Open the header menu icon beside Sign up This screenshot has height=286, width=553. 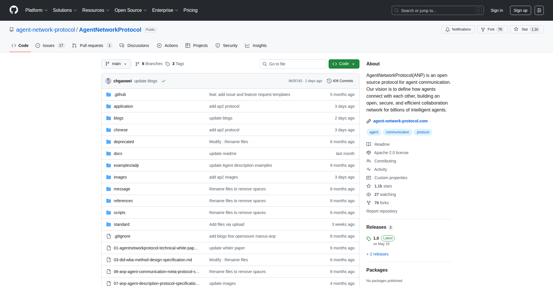(x=539, y=10)
